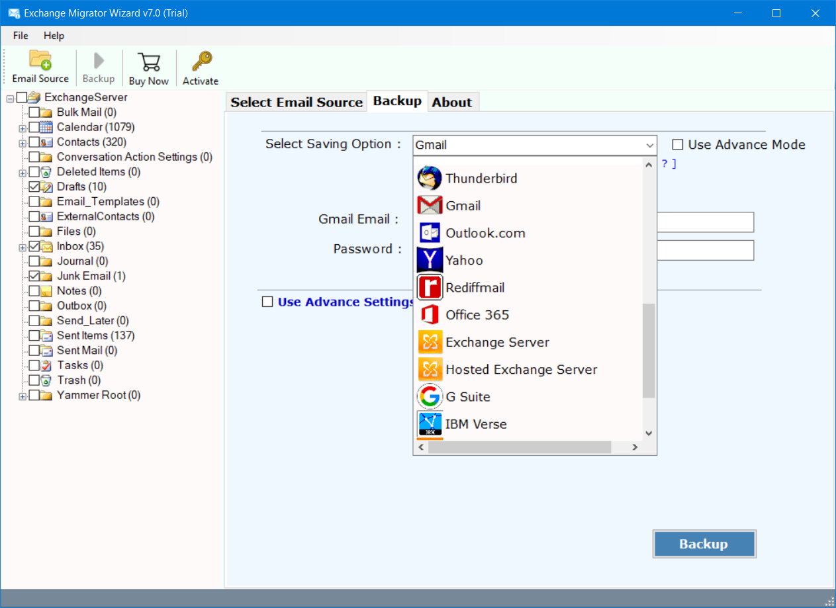
Task: Click the Notes folder icon
Action: click(x=46, y=290)
